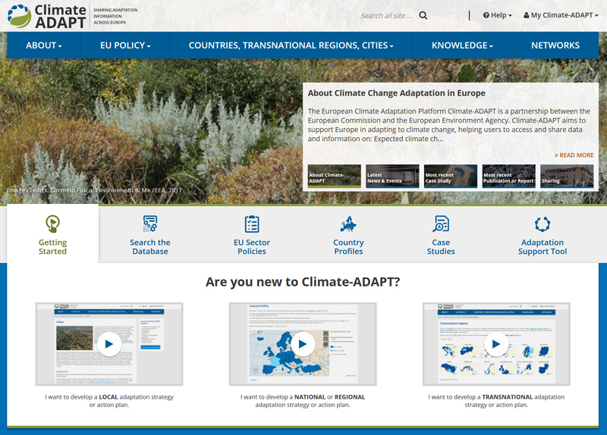The image size is (607, 435).
Task: Click the Case Studies document icon
Action: point(441,224)
